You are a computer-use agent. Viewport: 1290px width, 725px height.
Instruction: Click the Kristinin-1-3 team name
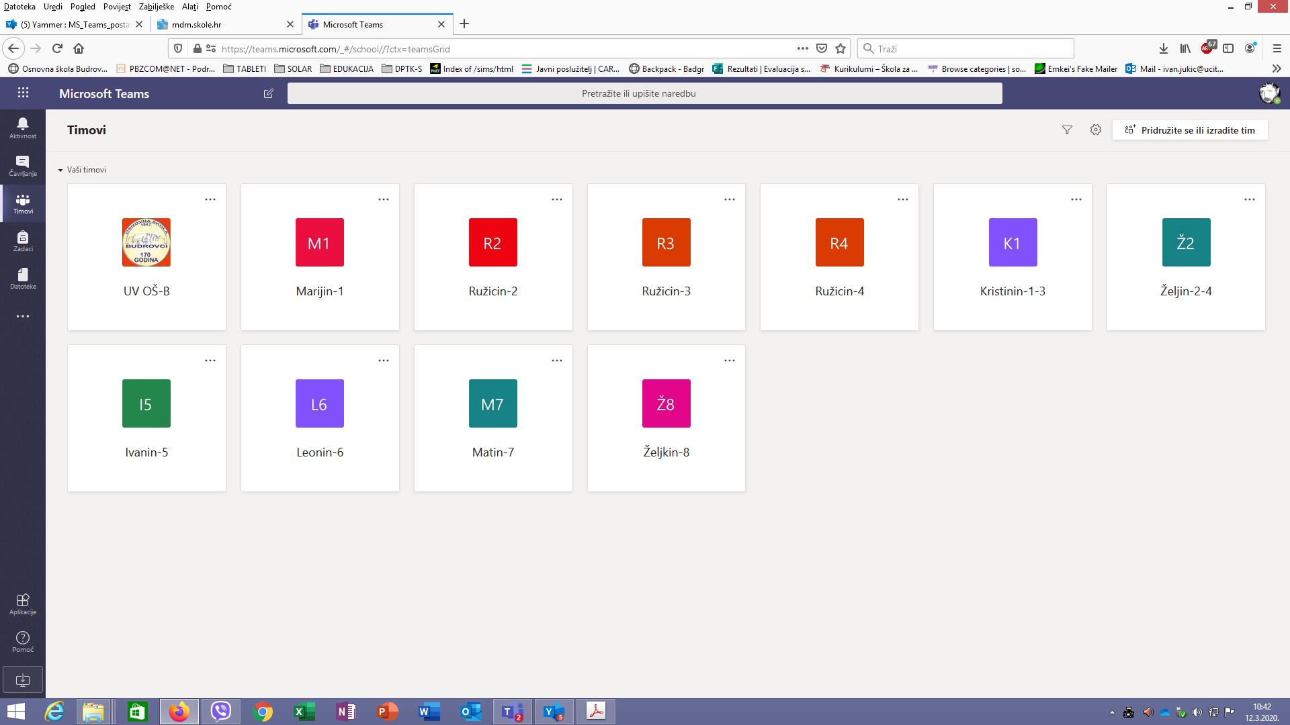1013,291
